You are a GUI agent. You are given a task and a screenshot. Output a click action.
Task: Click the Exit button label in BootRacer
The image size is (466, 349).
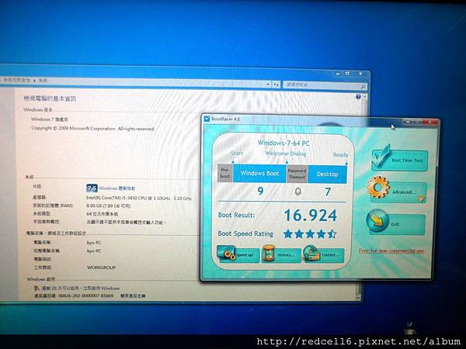[395, 224]
